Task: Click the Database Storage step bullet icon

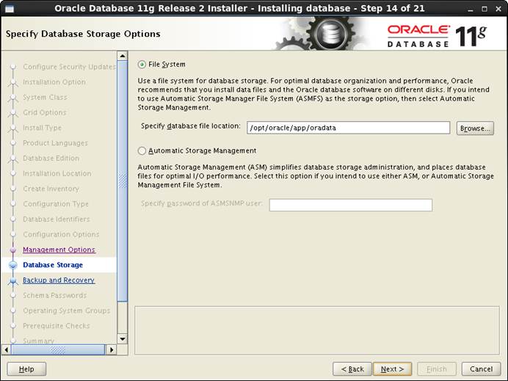Action: click(x=13, y=265)
